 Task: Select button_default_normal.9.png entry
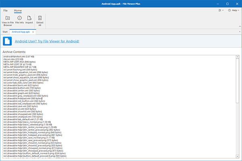pos(35,154)
